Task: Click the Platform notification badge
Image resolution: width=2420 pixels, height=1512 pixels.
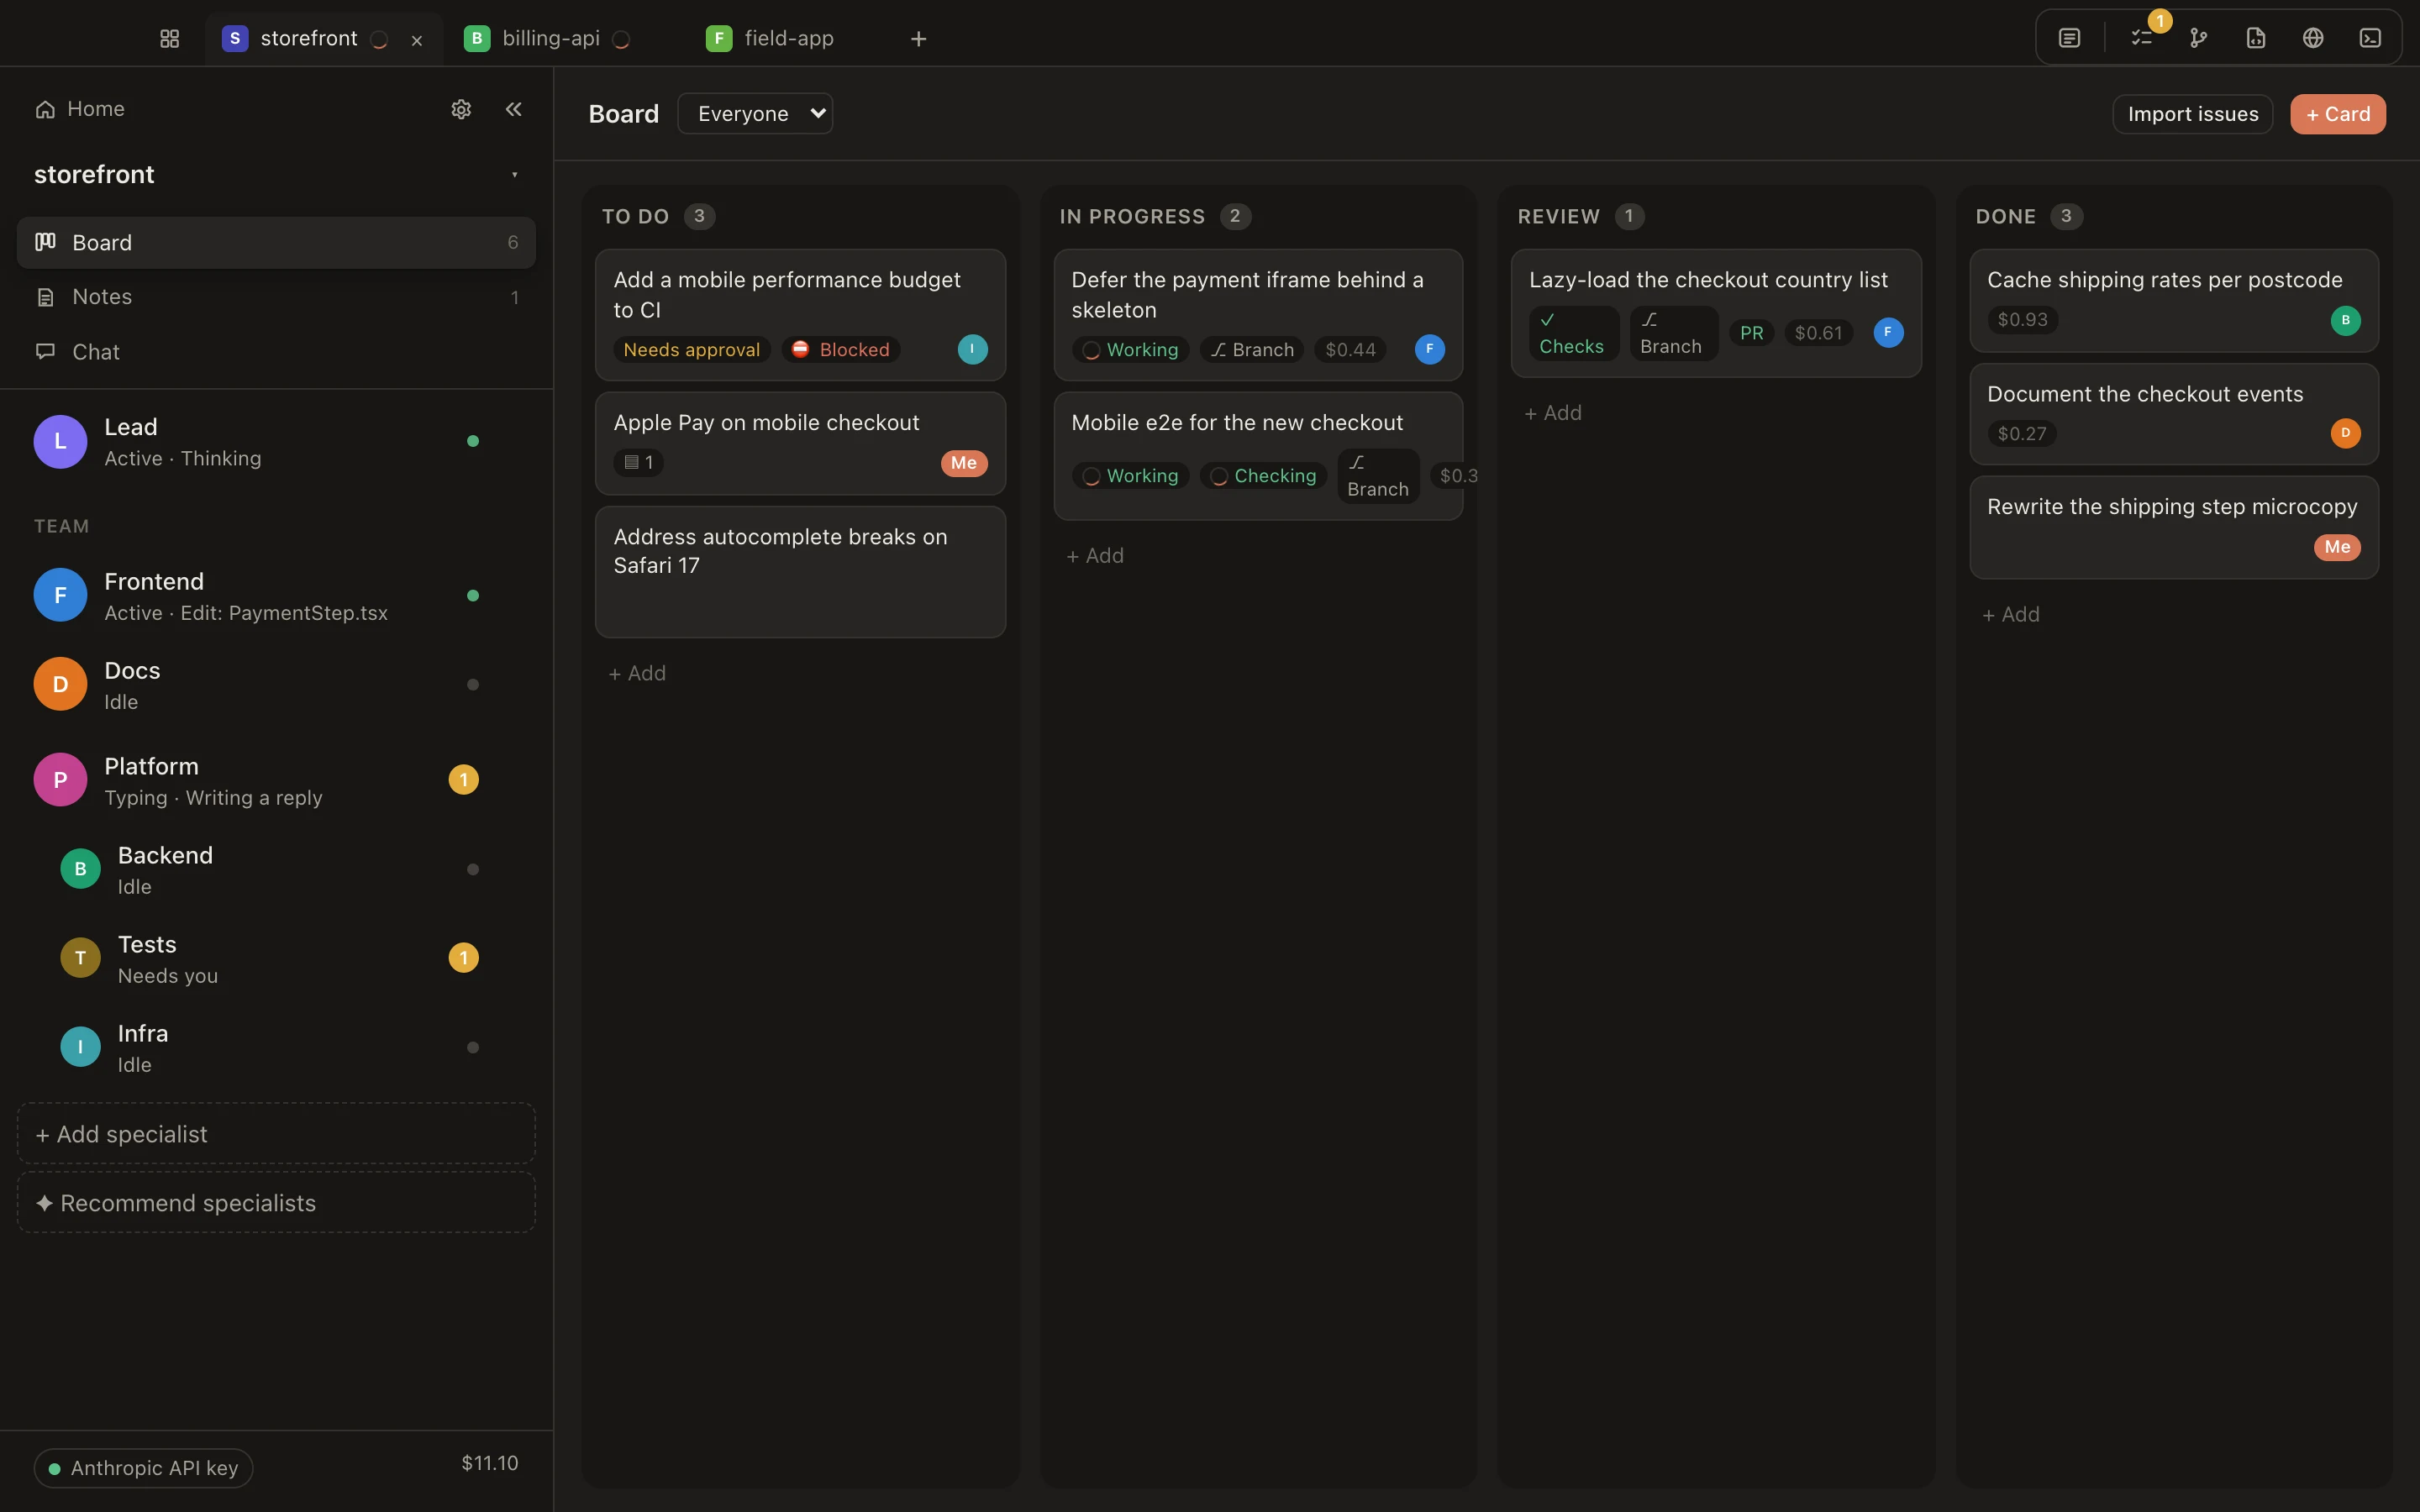Action: [x=463, y=780]
